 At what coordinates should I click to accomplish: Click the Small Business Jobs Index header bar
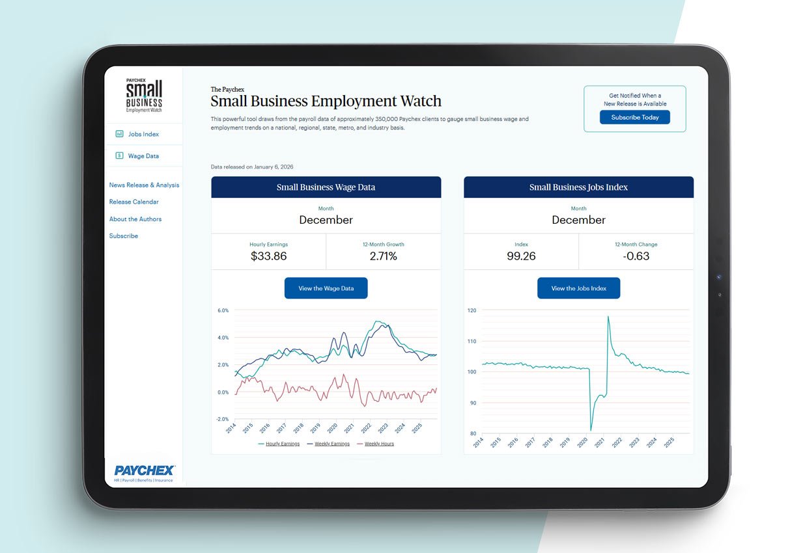tap(578, 187)
